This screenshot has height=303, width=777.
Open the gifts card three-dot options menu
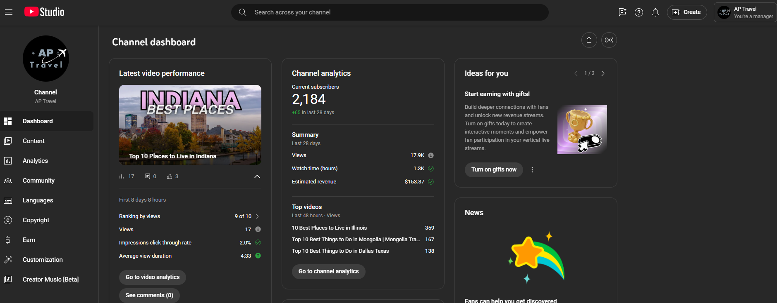(532, 170)
